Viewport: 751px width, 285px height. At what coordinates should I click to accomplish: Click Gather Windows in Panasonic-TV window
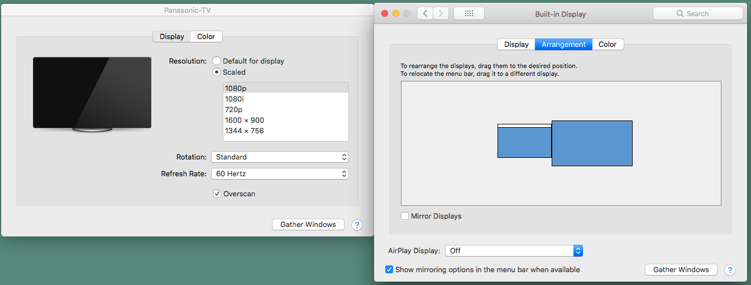(308, 225)
